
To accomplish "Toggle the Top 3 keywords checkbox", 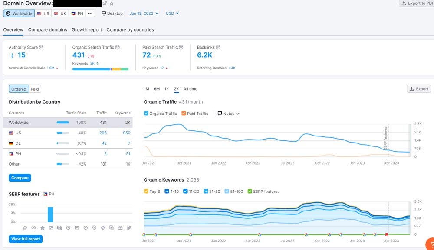I will [146, 192].
